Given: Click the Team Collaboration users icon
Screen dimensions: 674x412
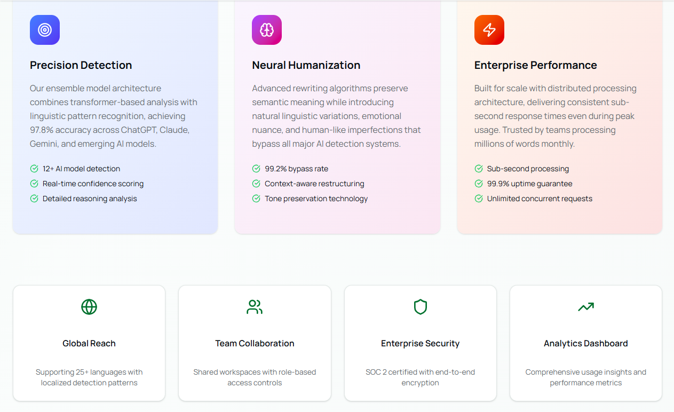Looking at the screenshot, I should point(255,307).
